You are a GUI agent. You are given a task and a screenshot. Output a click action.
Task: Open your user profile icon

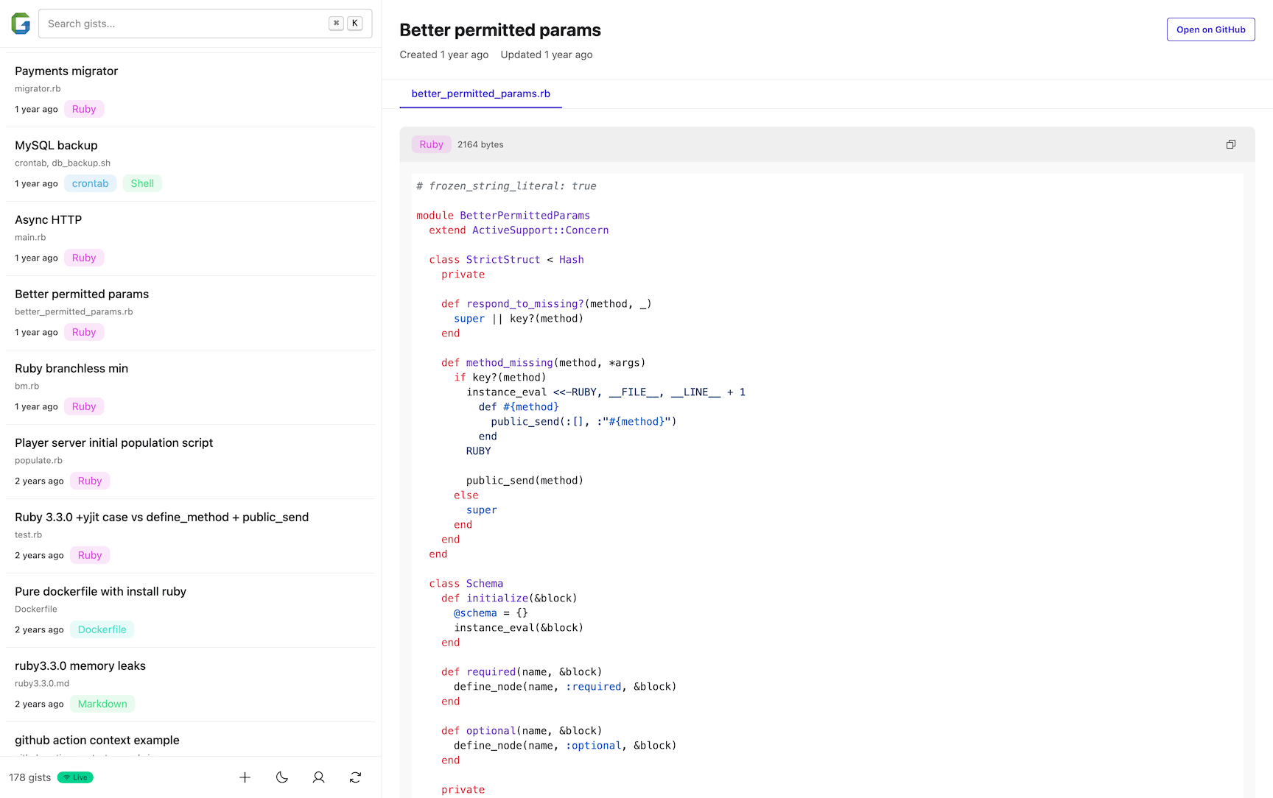[318, 777]
